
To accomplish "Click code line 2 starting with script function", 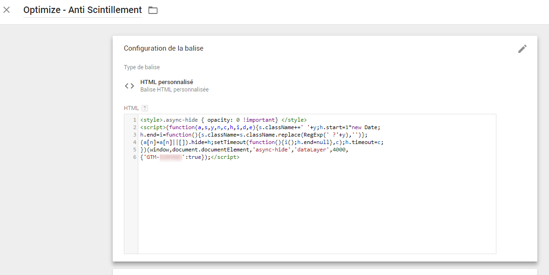I will tap(260, 127).
